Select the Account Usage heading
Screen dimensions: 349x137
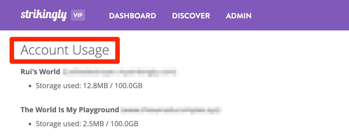pos(65,50)
